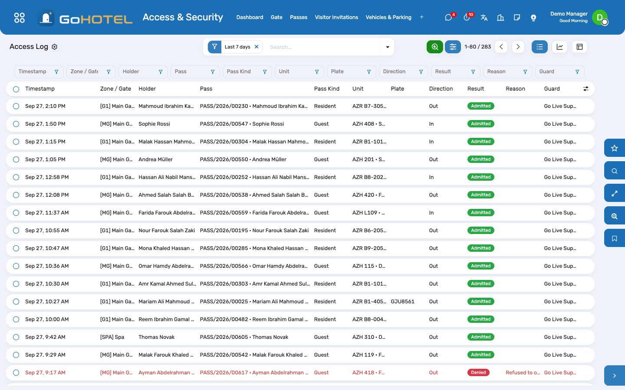Remove the Last 7 days filter

pyautogui.click(x=257, y=47)
